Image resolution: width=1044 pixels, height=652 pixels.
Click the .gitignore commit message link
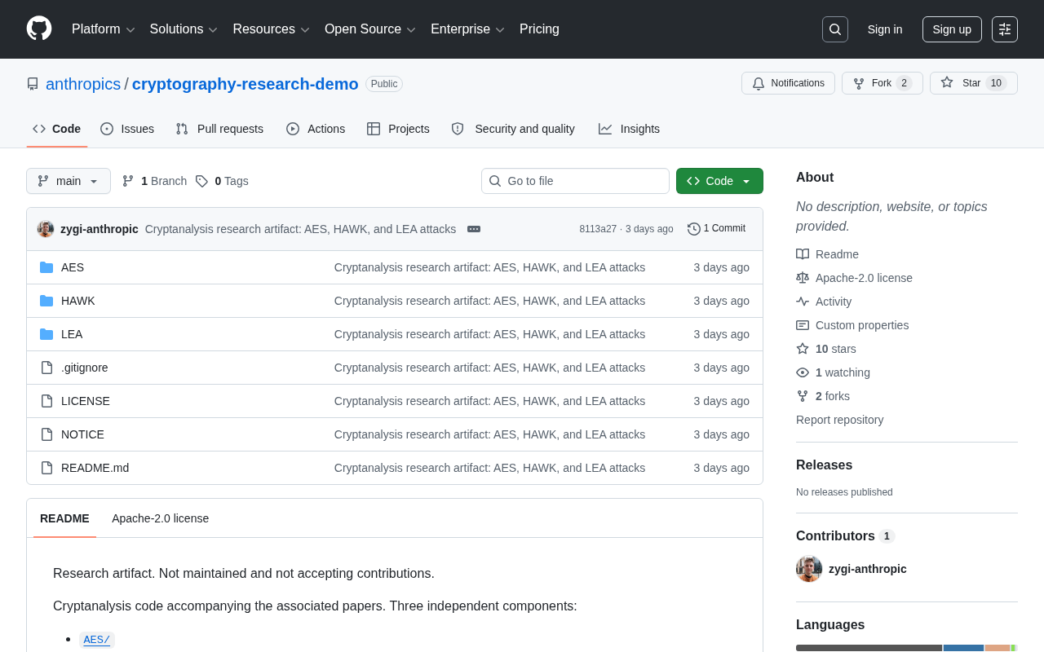[489, 368]
